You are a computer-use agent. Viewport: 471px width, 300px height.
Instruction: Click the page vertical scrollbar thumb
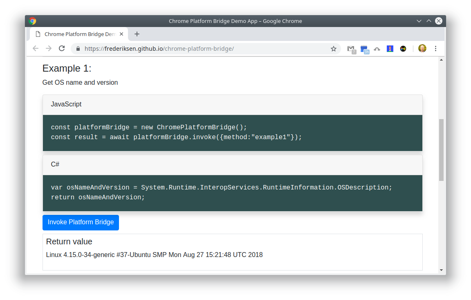pos(441,150)
